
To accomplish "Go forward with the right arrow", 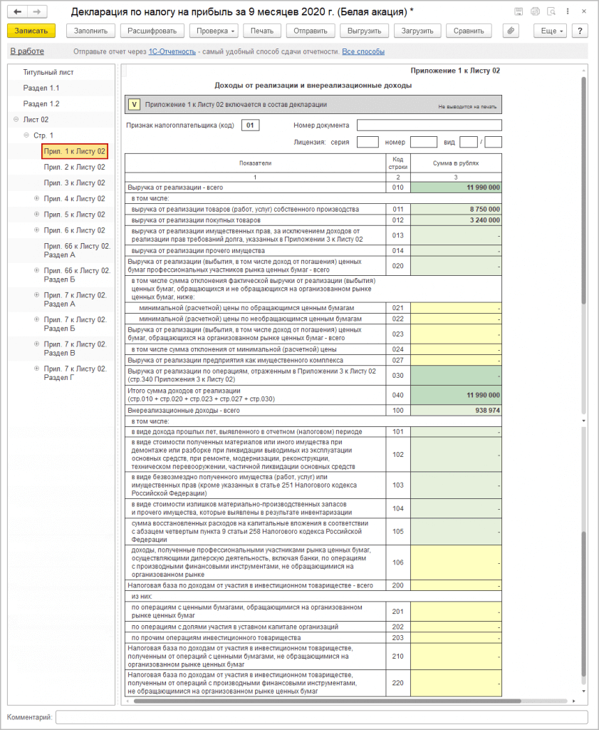I will pyautogui.click(x=37, y=13).
